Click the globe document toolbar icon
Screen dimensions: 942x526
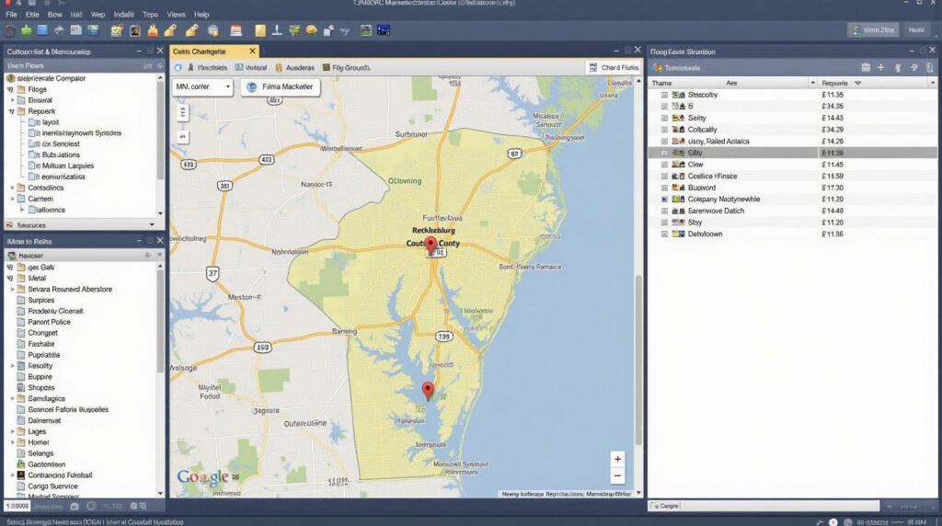(x=213, y=30)
